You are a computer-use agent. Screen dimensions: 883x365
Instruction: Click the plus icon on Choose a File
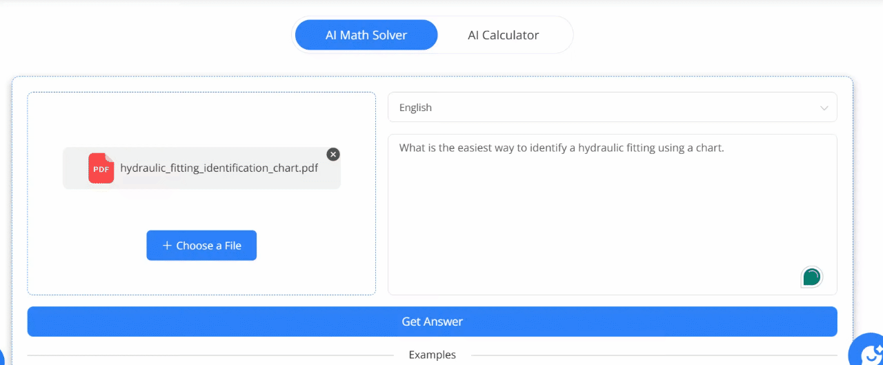click(x=167, y=246)
